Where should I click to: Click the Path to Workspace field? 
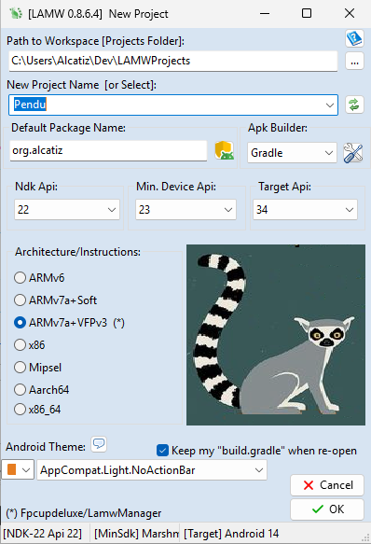click(173, 61)
